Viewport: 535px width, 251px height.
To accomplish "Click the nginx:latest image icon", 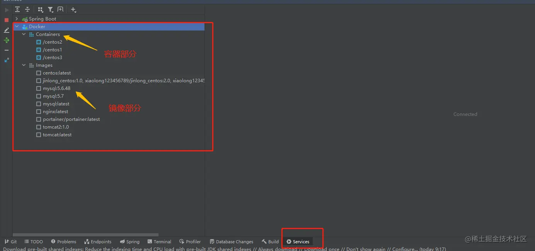I will [x=39, y=112].
